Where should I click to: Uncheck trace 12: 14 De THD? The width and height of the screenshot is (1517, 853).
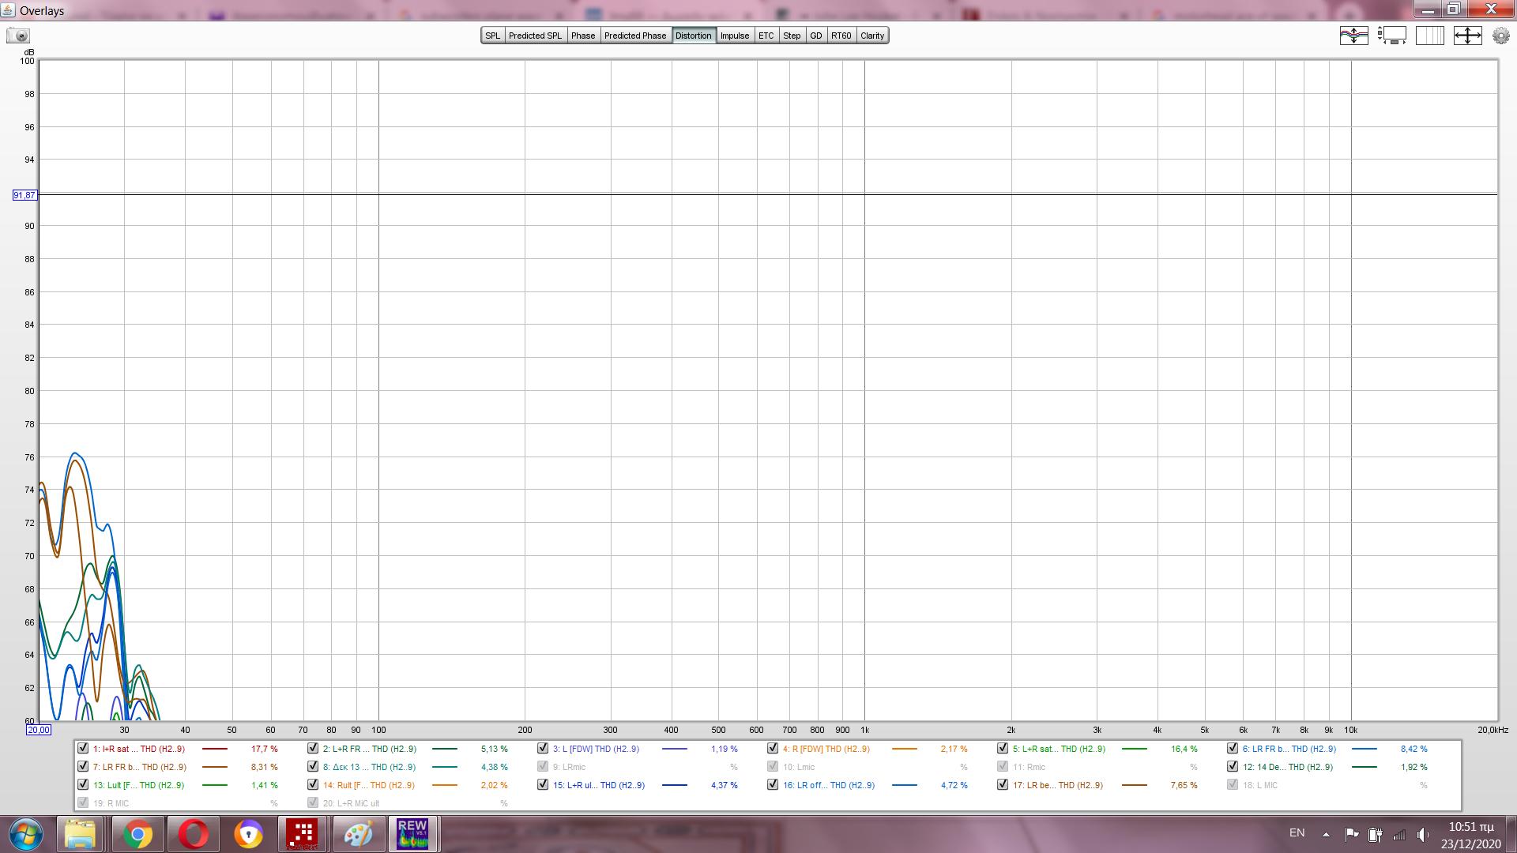click(1233, 766)
